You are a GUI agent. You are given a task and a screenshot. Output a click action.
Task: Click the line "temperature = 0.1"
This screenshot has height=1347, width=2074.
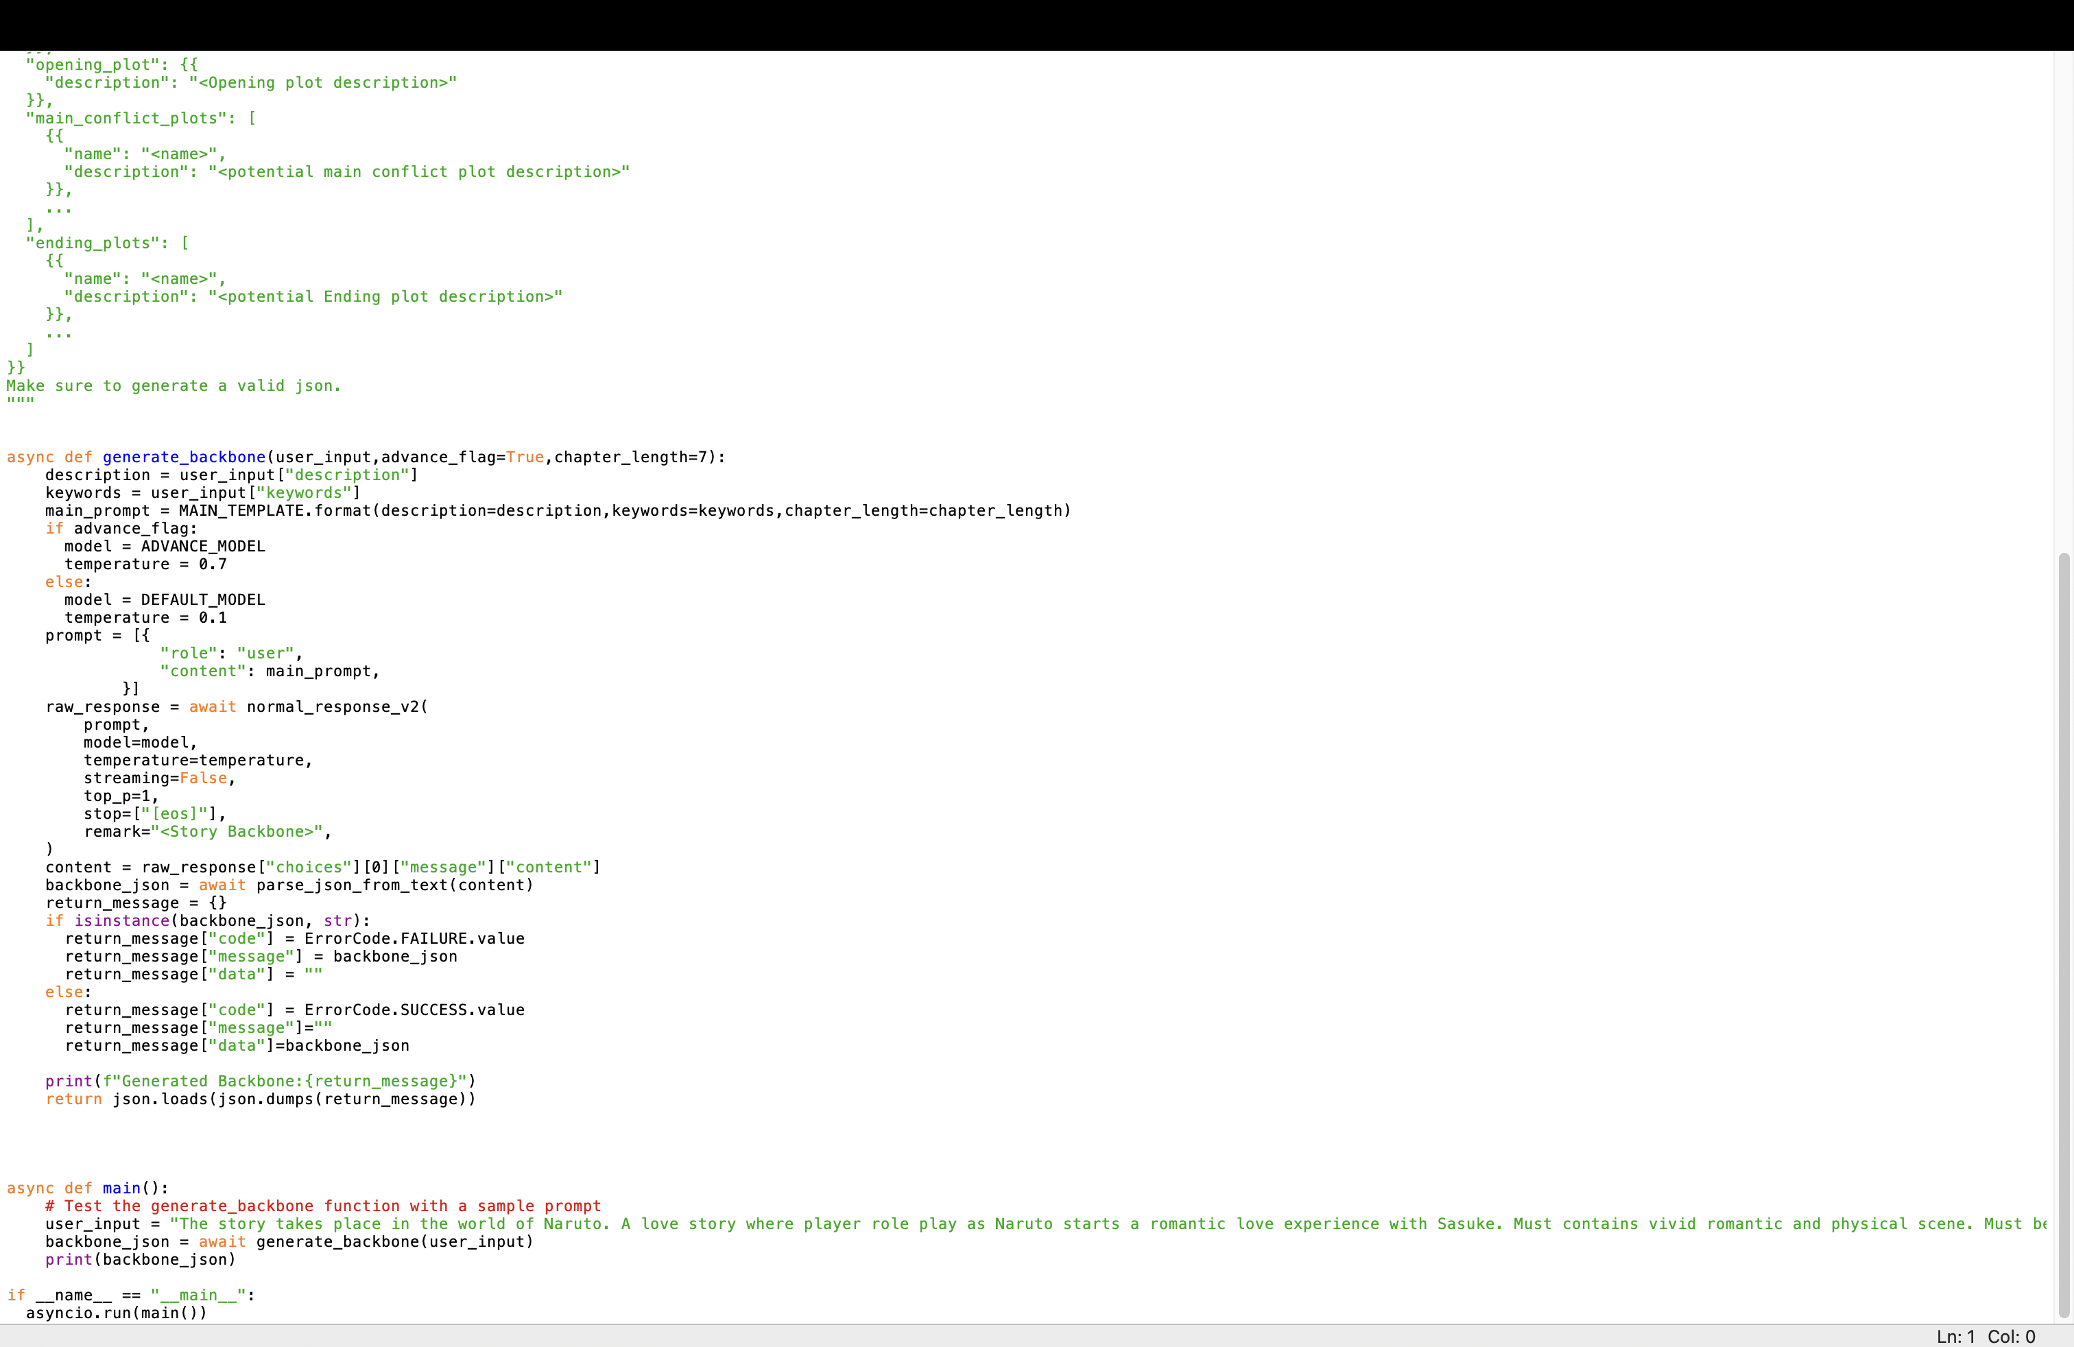pos(145,618)
